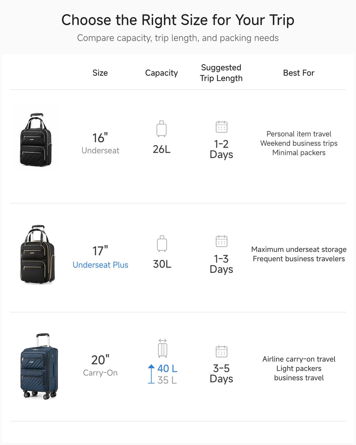
Task: Click the Size column header
Action: 100,73
